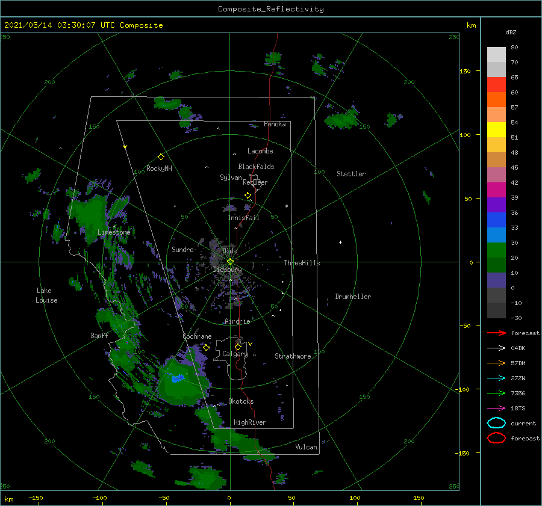Click the Banff label on the map
This screenshot has width=542, height=506.
click(x=99, y=335)
